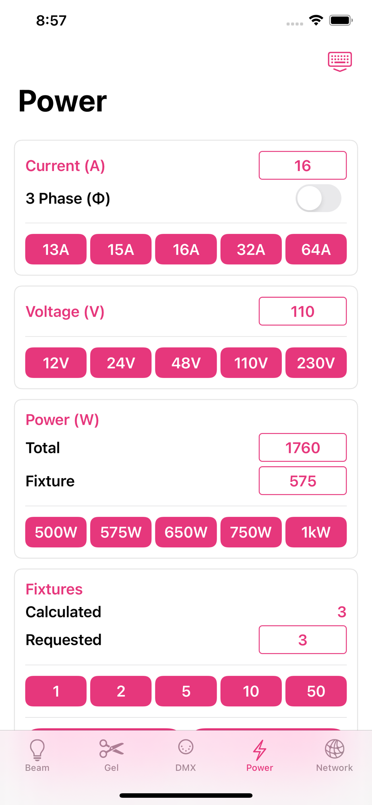Choose the 1kW power preset

tap(316, 532)
